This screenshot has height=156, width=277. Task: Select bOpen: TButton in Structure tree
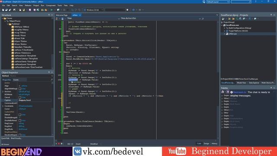[20, 41]
